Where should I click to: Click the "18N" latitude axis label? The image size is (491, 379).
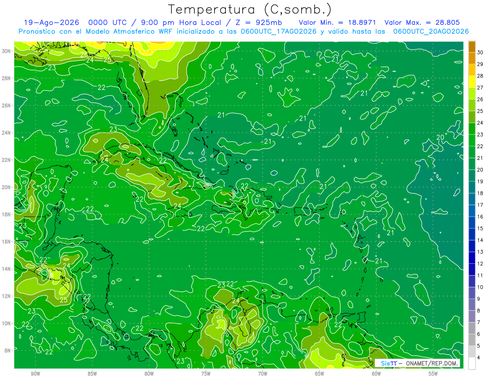tap(7, 214)
